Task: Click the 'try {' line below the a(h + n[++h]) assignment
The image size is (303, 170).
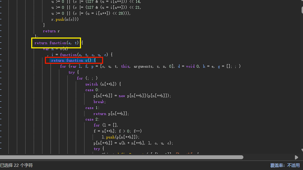Action: coord(99,149)
